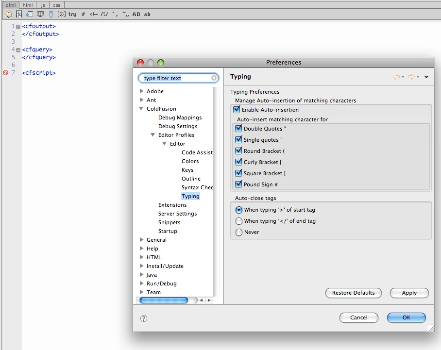441x350 pixels.
Task: Convert the selection to lowercase with ab icon
Action: coord(147,14)
